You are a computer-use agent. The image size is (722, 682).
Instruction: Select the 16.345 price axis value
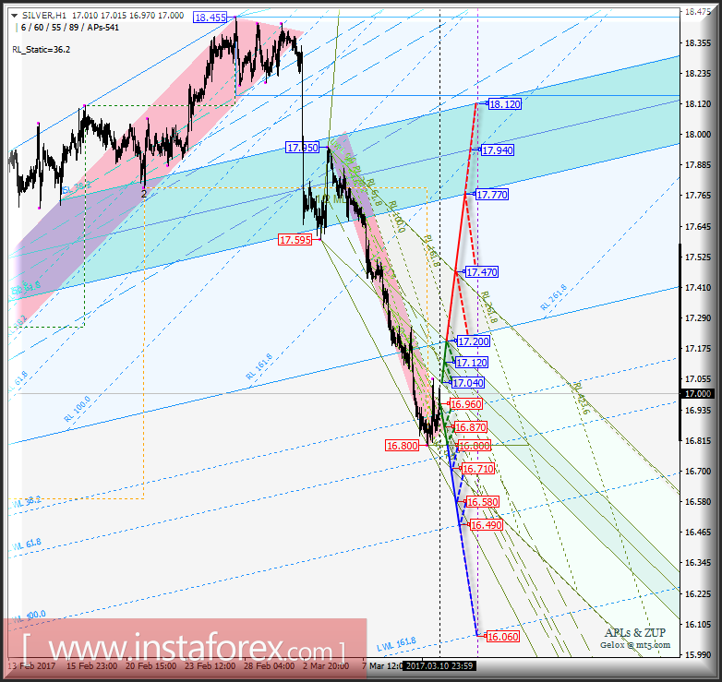click(x=698, y=562)
